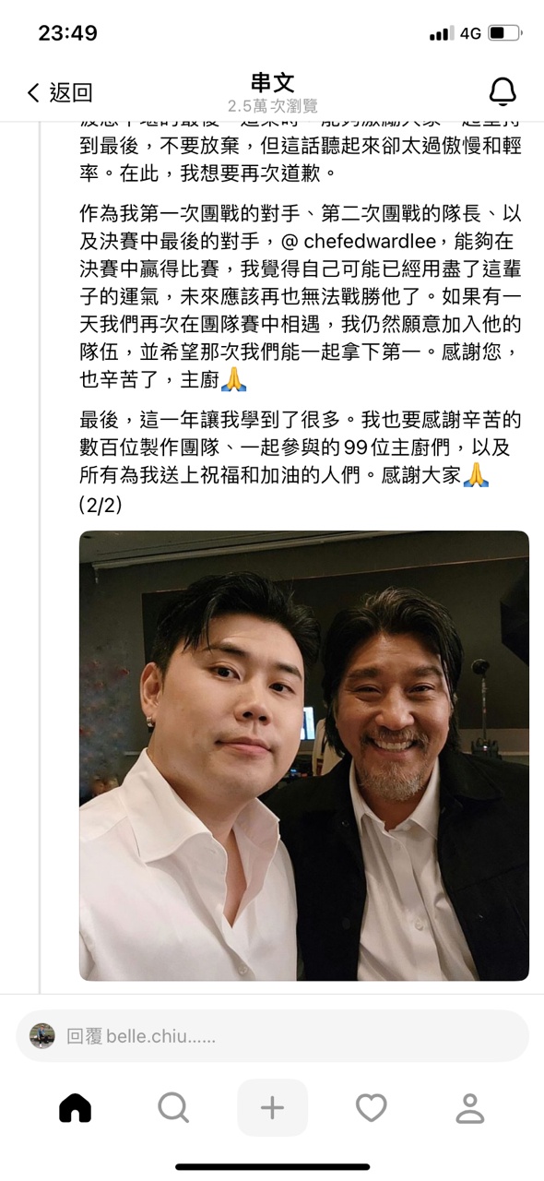
Task: Tap the small avatar in reply box
Action: (x=42, y=1036)
